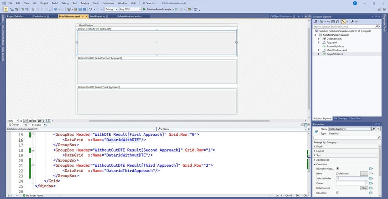
Task: Click the Search Solution Explorer field
Action: click(344, 26)
